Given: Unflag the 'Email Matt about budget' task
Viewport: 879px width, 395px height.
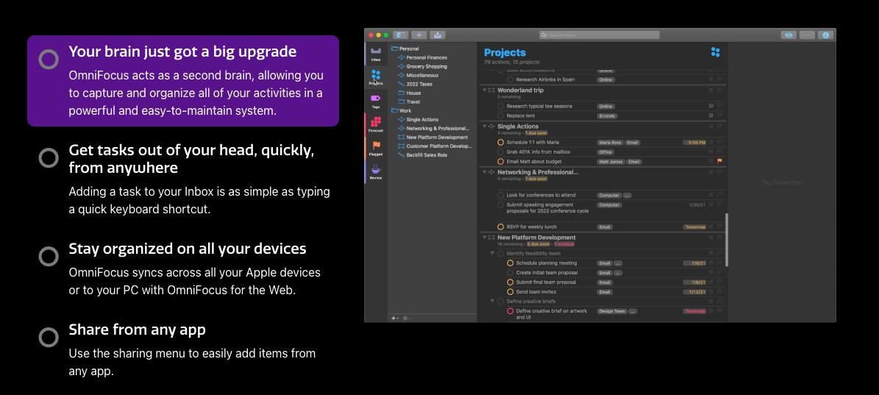Looking at the screenshot, I should click(720, 161).
